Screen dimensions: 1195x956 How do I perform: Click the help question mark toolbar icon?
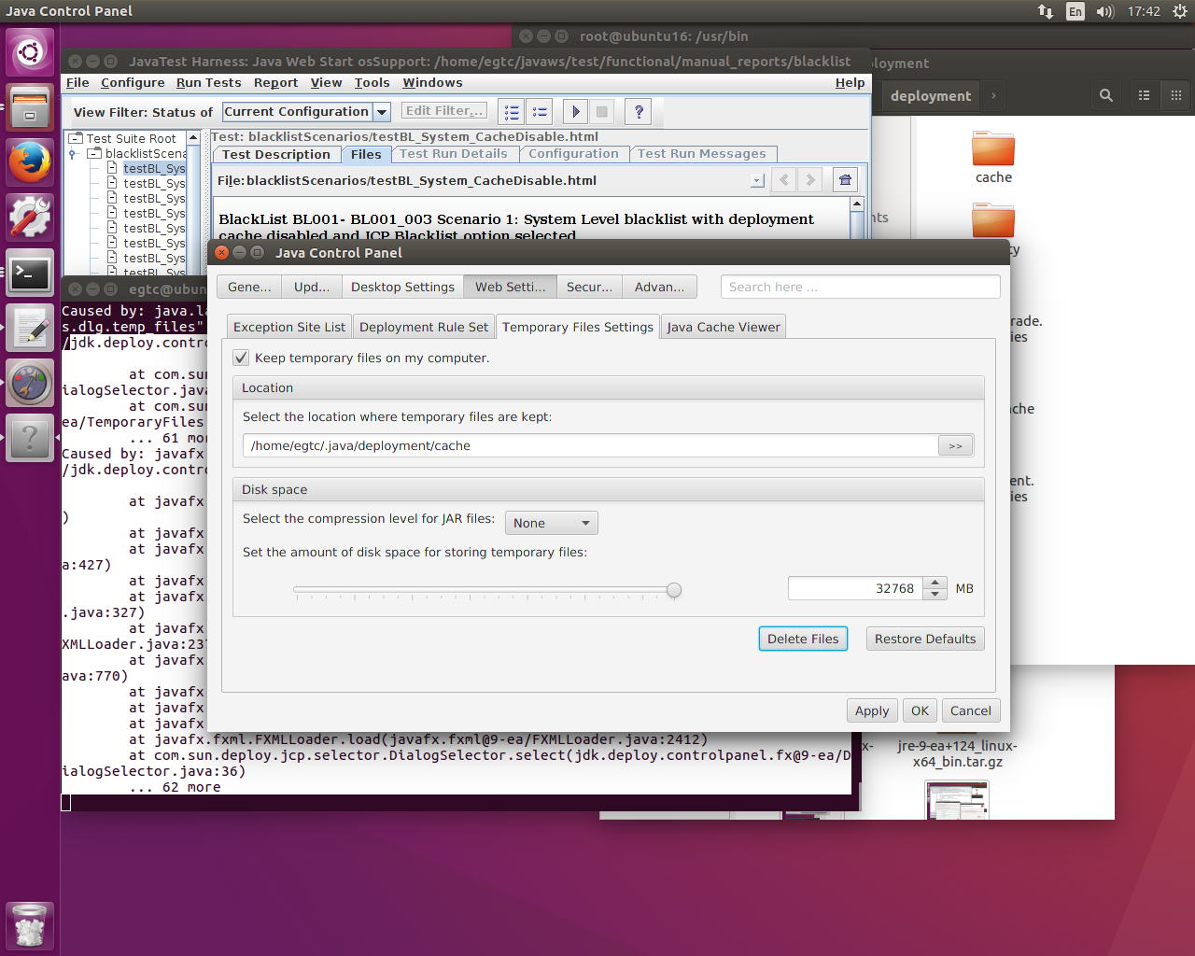pyautogui.click(x=639, y=112)
